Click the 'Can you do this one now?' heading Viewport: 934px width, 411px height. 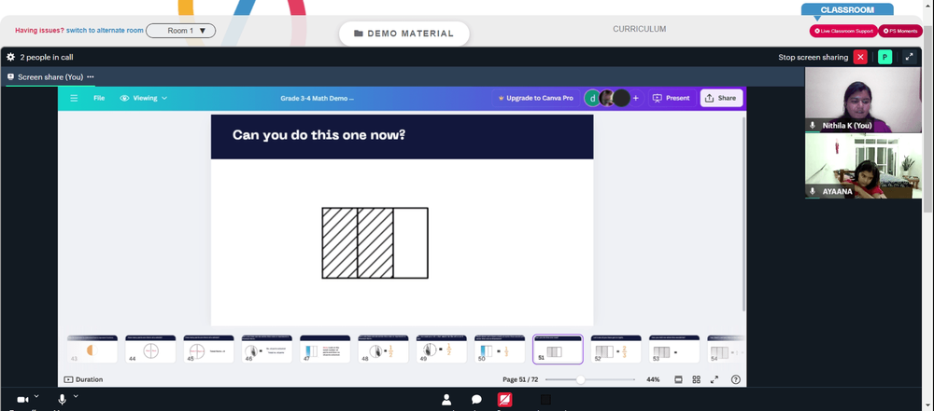(318, 135)
